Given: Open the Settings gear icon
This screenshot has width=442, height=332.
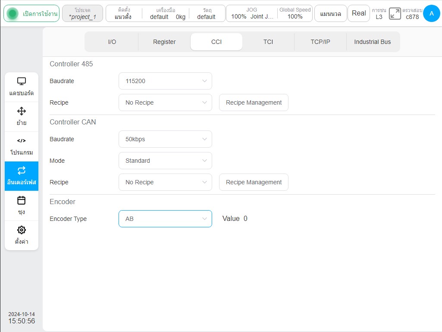Looking at the screenshot, I should tap(22, 230).
